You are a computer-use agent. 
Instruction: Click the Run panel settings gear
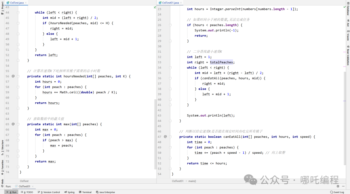pos(338,186)
